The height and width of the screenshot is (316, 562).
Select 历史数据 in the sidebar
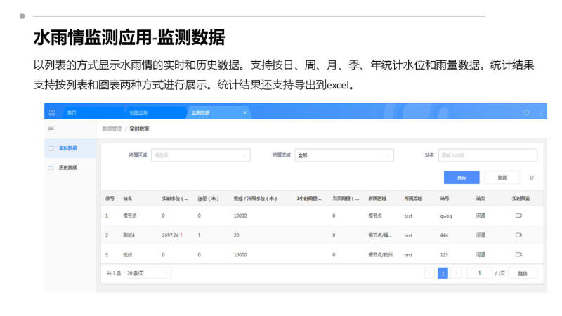[67, 168]
